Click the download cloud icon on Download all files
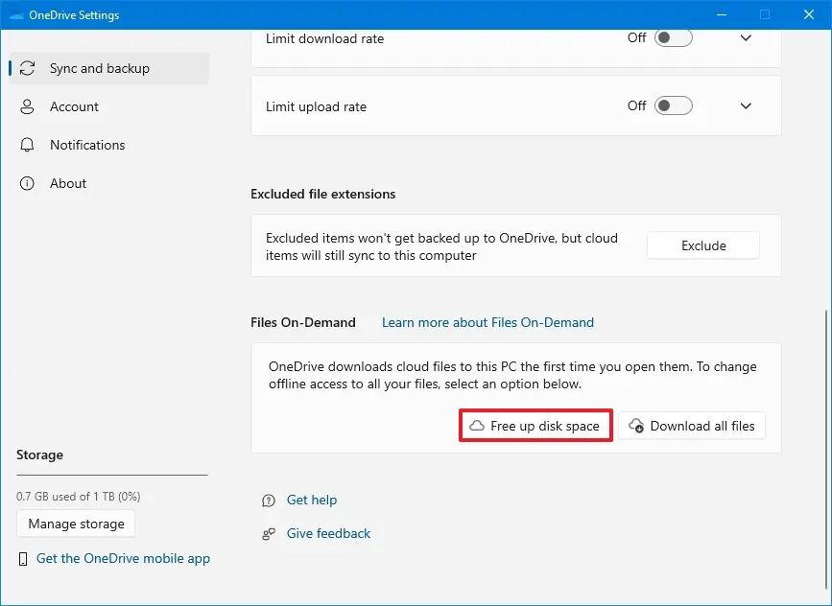 pos(635,425)
